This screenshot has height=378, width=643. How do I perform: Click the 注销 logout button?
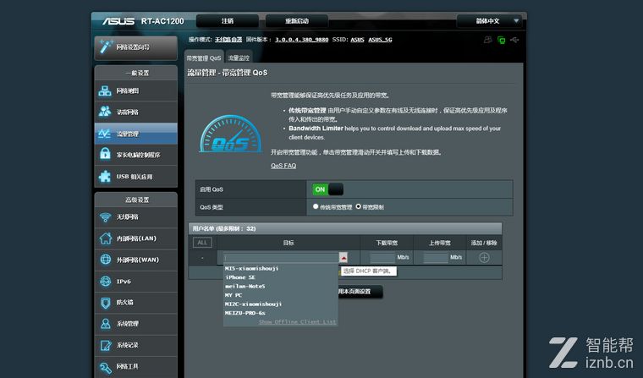[x=228, y=21]
